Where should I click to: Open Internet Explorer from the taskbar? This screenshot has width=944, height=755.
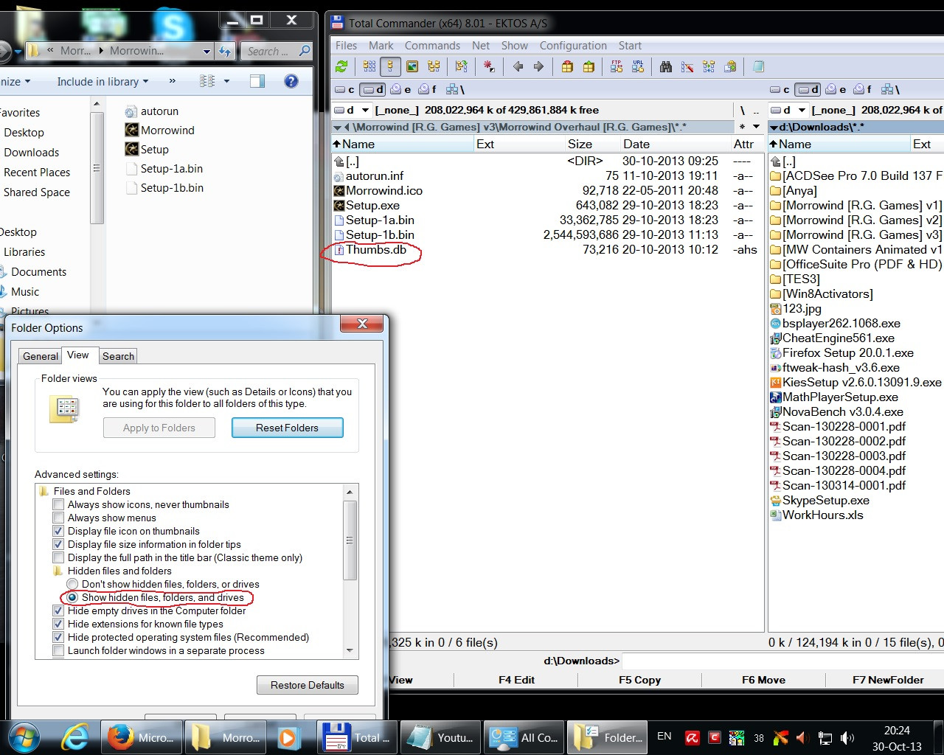[74, 737]
